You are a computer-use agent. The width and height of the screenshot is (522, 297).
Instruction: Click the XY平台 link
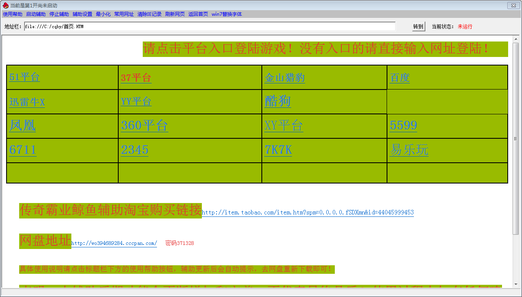tap(284, 125)
